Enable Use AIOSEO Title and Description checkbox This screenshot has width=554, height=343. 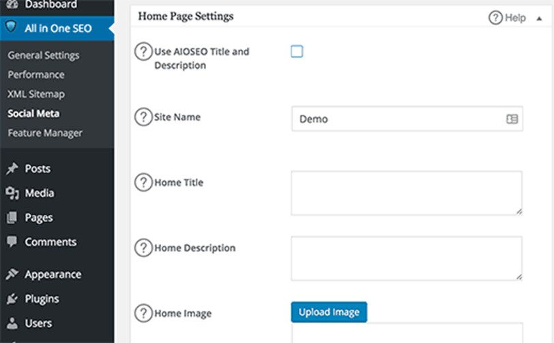[297, 51]
